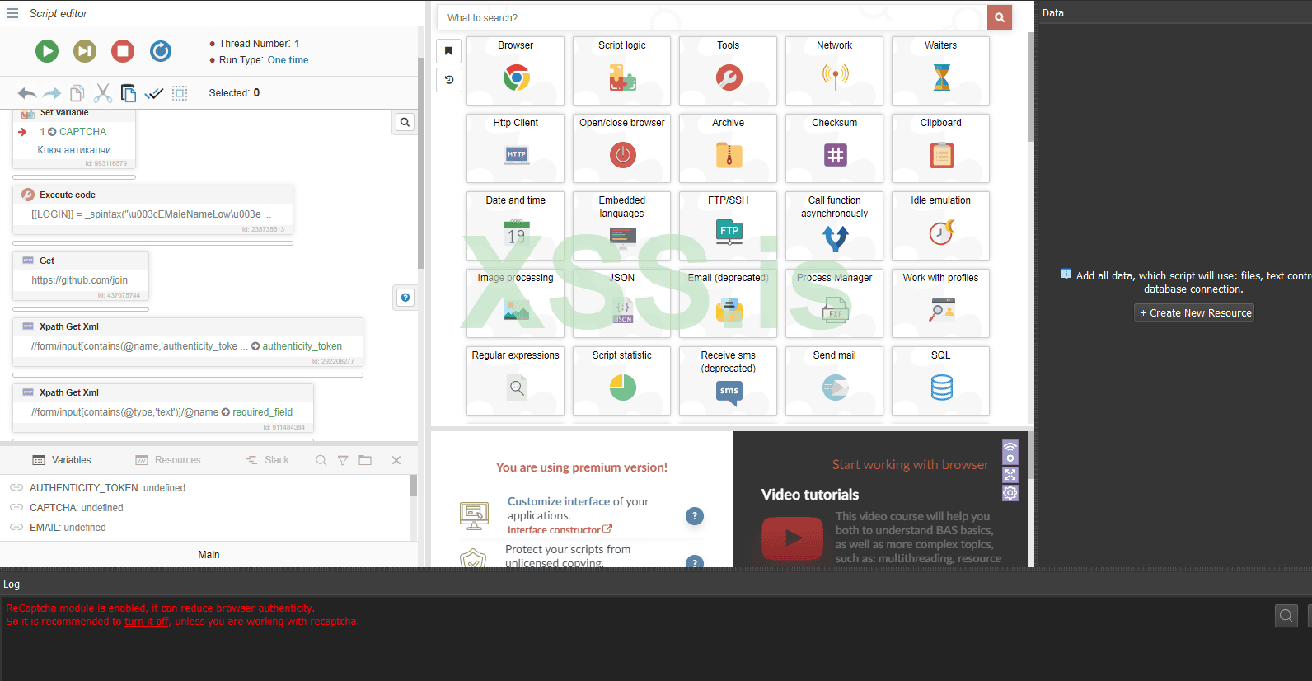1312x681 pixels.
Task: Switch to the Stack tab
Action: [267, 460]
